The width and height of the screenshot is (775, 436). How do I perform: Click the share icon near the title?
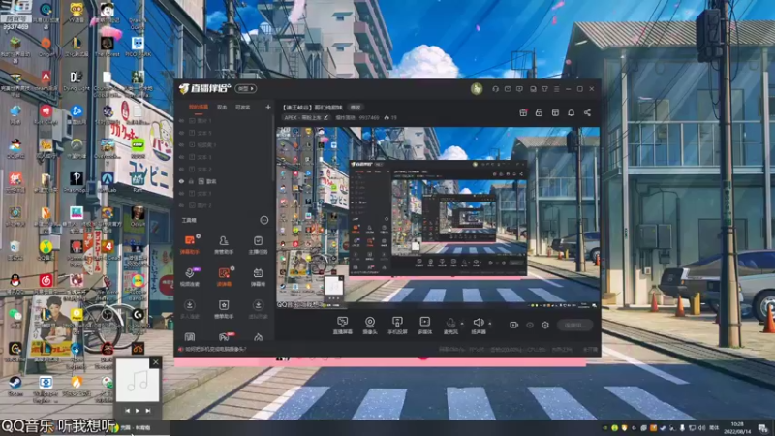(587, 112)
